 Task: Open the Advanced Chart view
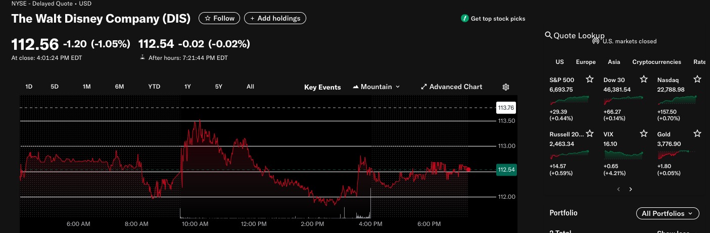pyautogui.click(x=451, y=87)
